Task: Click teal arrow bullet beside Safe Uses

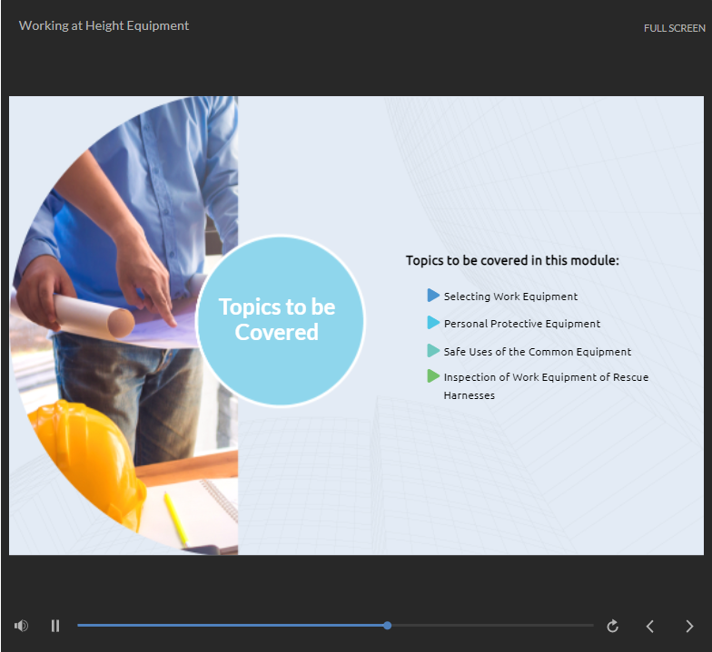Action: click(x=433, y=351)
